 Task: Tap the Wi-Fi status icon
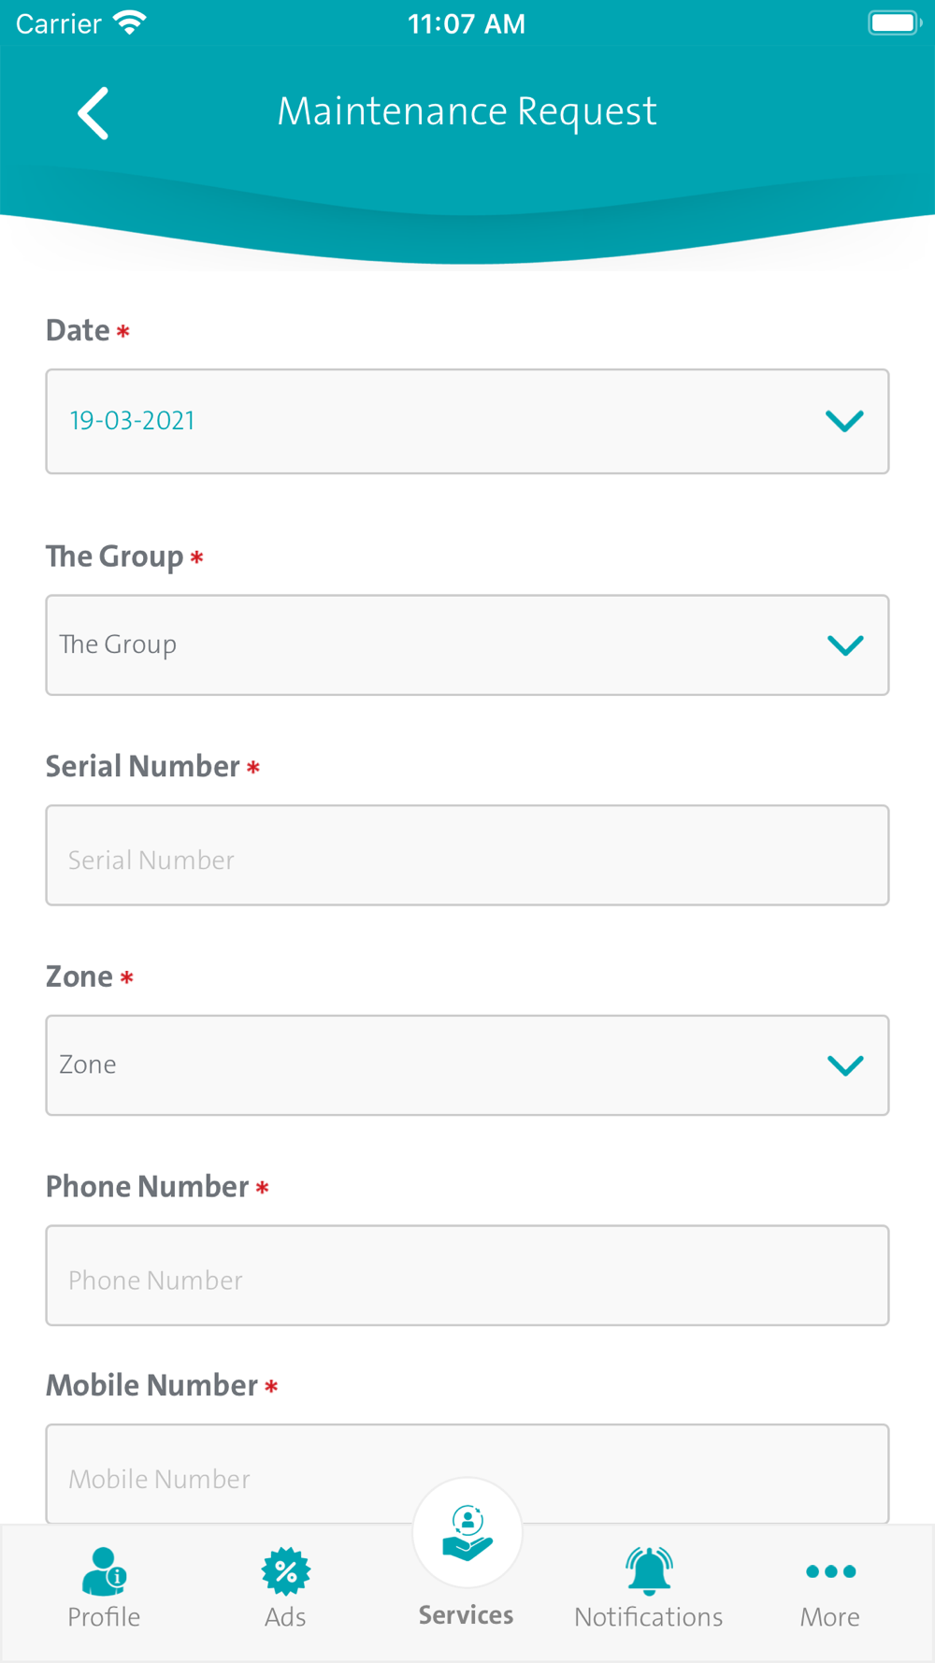(x=129, y=23)
